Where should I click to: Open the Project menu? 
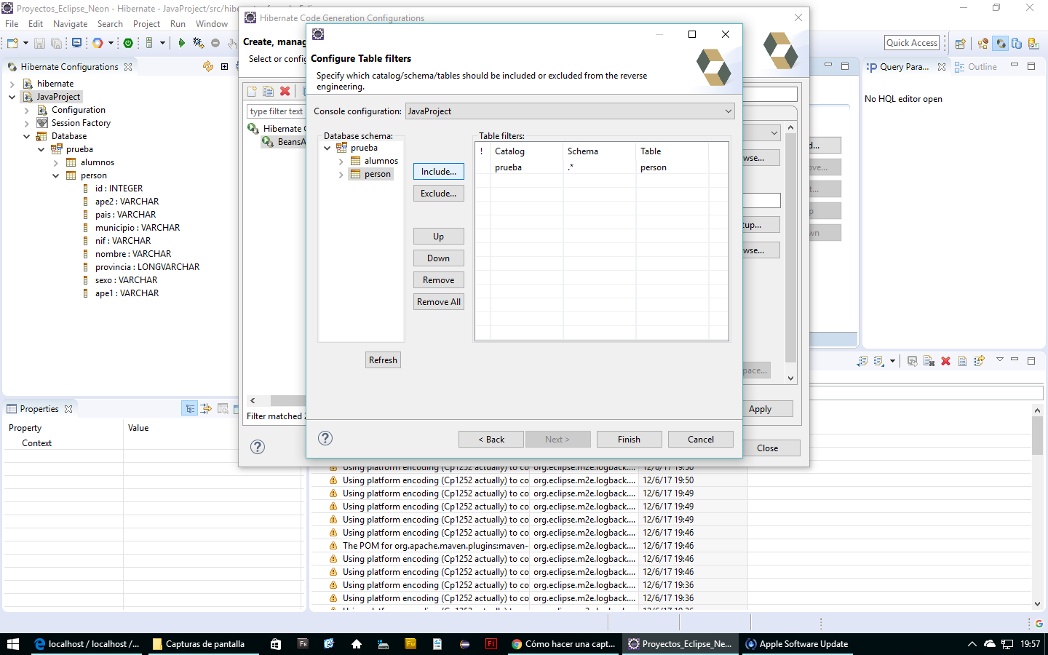(146, 24)
